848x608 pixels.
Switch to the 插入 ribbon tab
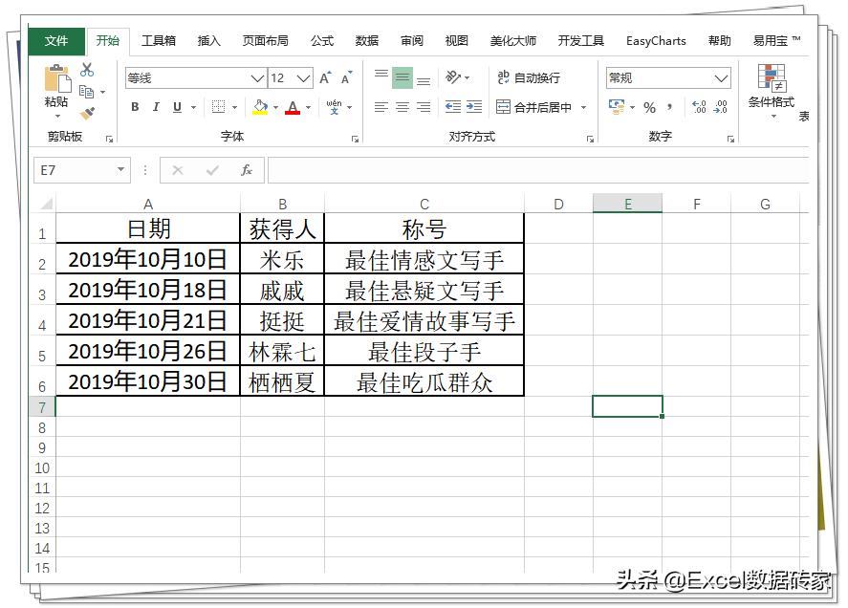tap(208, 40)
